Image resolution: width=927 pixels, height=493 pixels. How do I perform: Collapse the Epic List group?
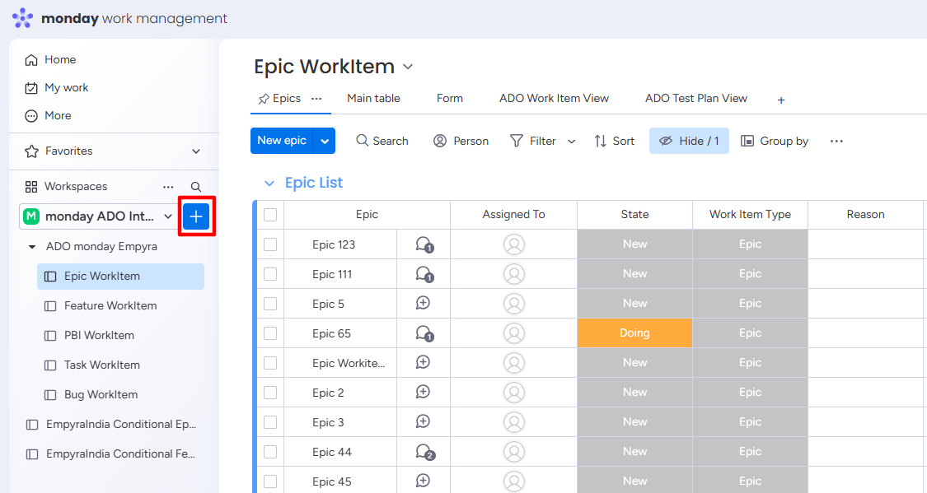coord(269,184)
